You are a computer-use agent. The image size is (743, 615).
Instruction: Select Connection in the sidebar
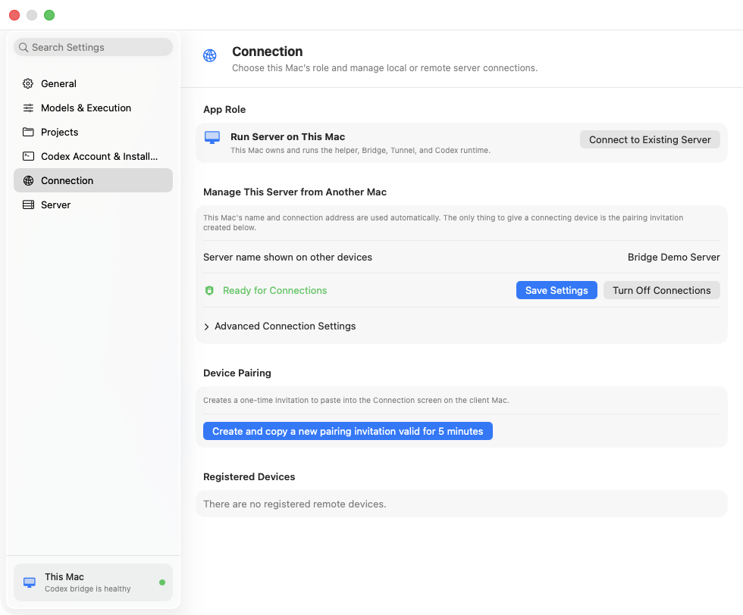tap(92, 180)
